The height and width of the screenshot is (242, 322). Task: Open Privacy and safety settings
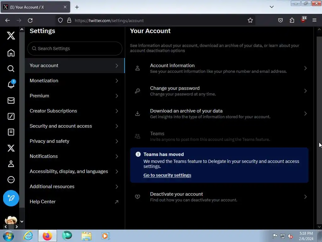75,141
